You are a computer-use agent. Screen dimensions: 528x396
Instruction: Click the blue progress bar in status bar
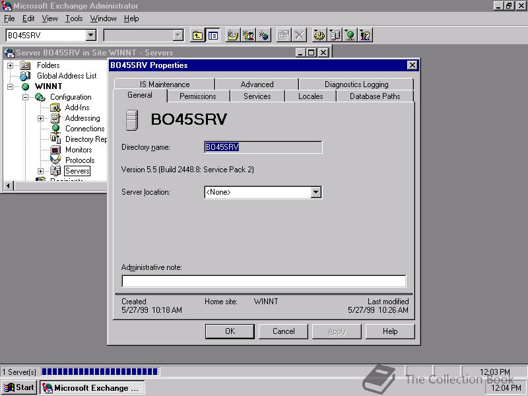[x=100, y=372]
